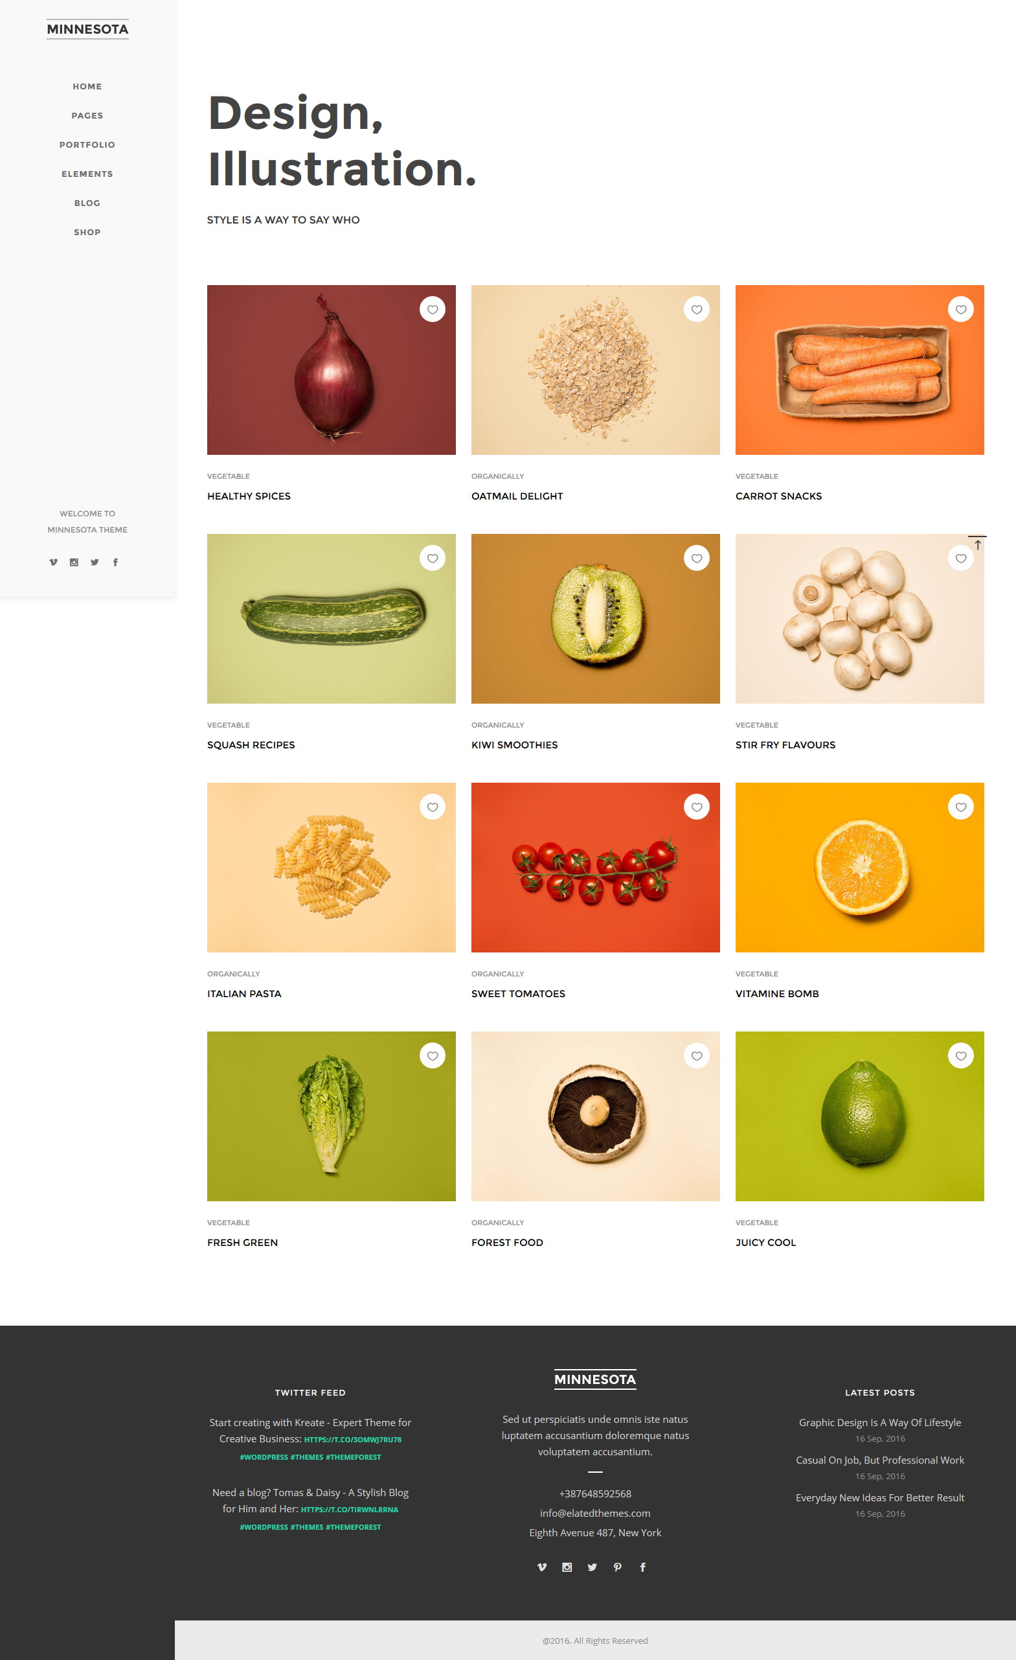
Task: Click the back-to-top arrow icon
Action: click(x=977, y=543)
